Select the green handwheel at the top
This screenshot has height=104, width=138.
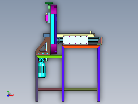tap(49, 3)
